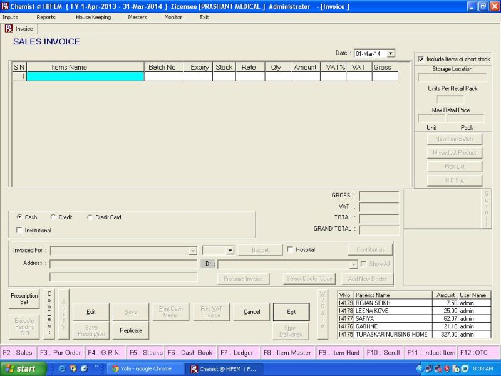Click the VAT% column header
The image size is (501, 376).
click(333, 67)
